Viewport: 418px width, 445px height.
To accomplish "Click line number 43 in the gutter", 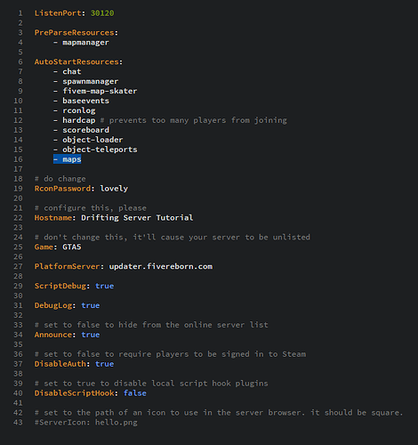I will pos(18,423).
